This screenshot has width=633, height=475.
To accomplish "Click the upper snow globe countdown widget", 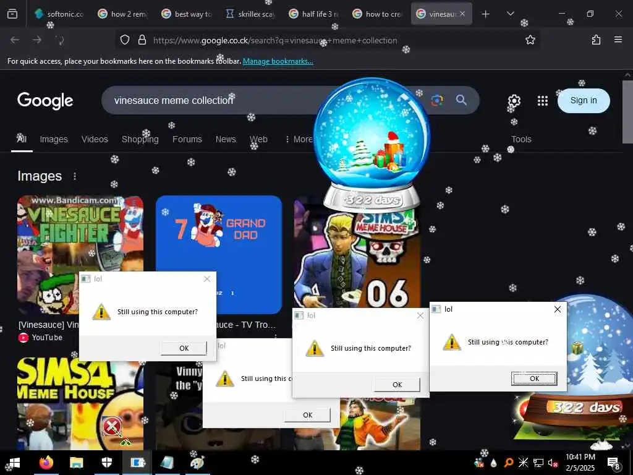I will pyautogui.click(x=372, y=145).
